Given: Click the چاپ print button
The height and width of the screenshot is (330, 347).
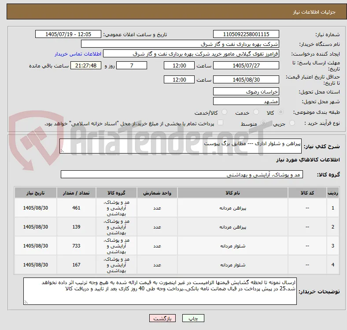Looking at the screenshot, I should click(193, 318).
